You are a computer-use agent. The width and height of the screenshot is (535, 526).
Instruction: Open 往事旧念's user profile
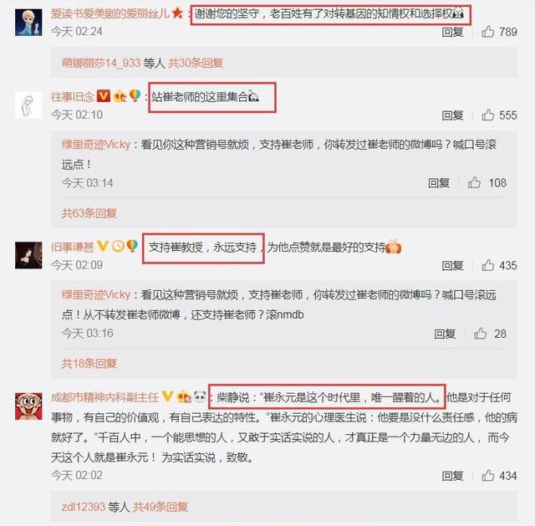[73, 97]
